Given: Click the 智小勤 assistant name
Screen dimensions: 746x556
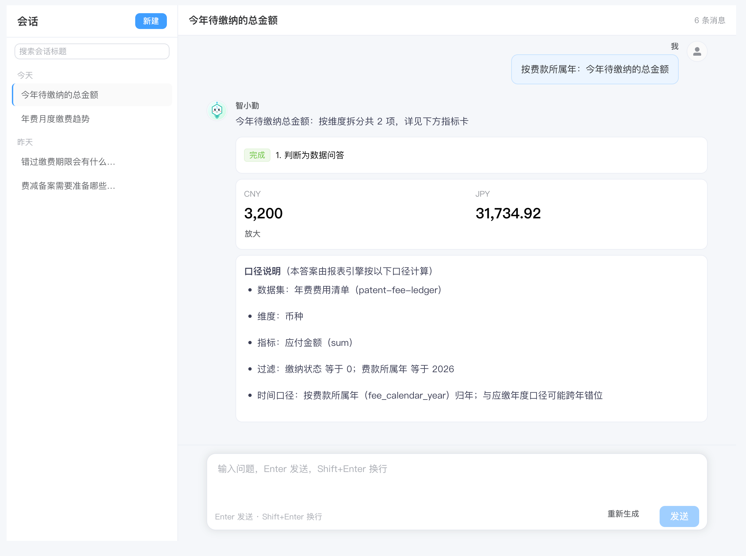Looking at the screenshot, I should click(x=247, y=105).
